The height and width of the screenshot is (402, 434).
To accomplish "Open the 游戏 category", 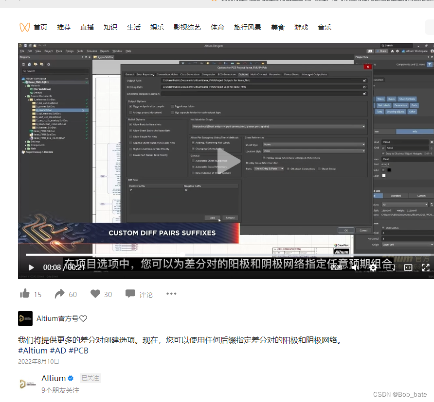I will [301, 27].
